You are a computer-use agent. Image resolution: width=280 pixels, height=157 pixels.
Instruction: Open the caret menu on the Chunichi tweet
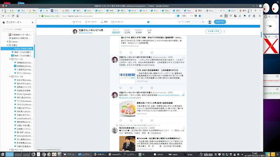tap(184, 58)
